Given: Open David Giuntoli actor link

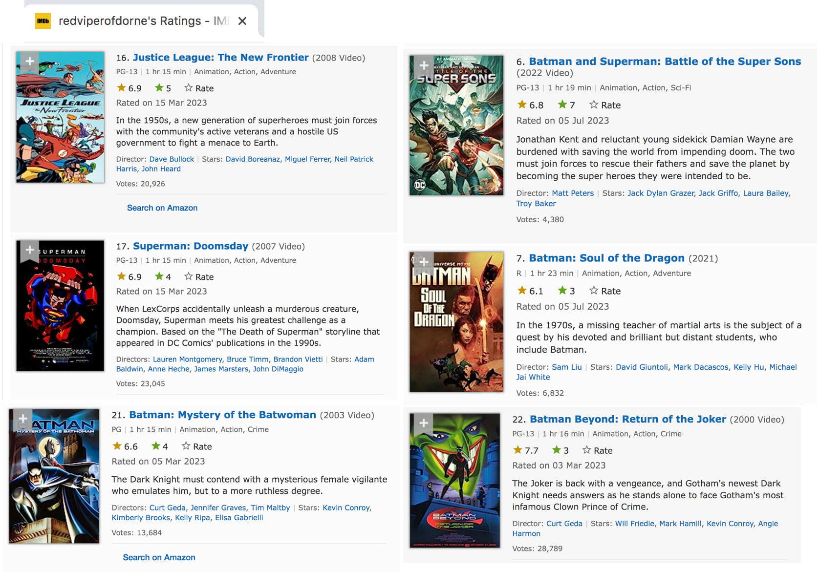Looking at the screenshot, I should click(642, 367).
